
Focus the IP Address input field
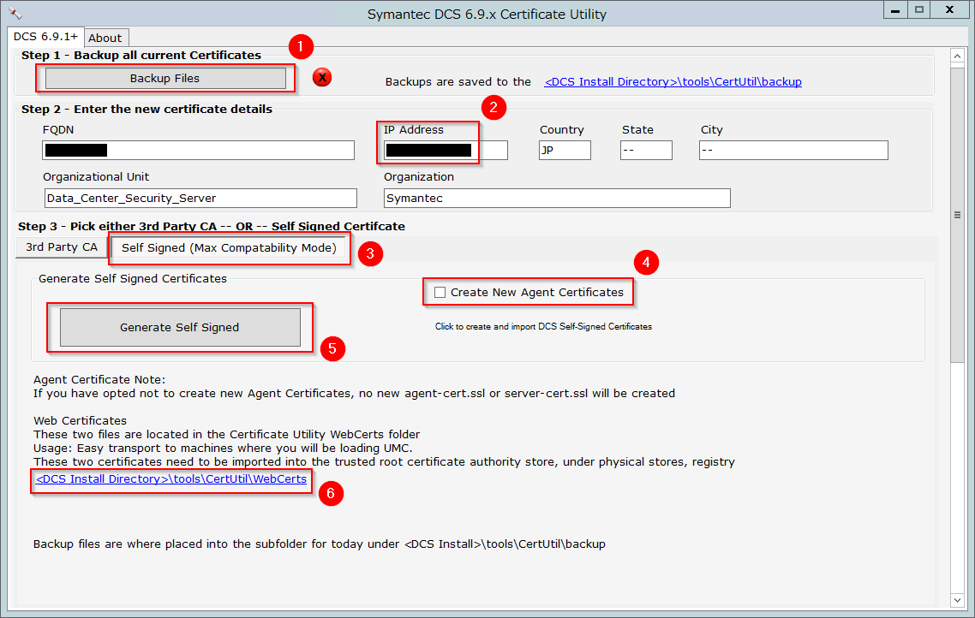point(446,151)
